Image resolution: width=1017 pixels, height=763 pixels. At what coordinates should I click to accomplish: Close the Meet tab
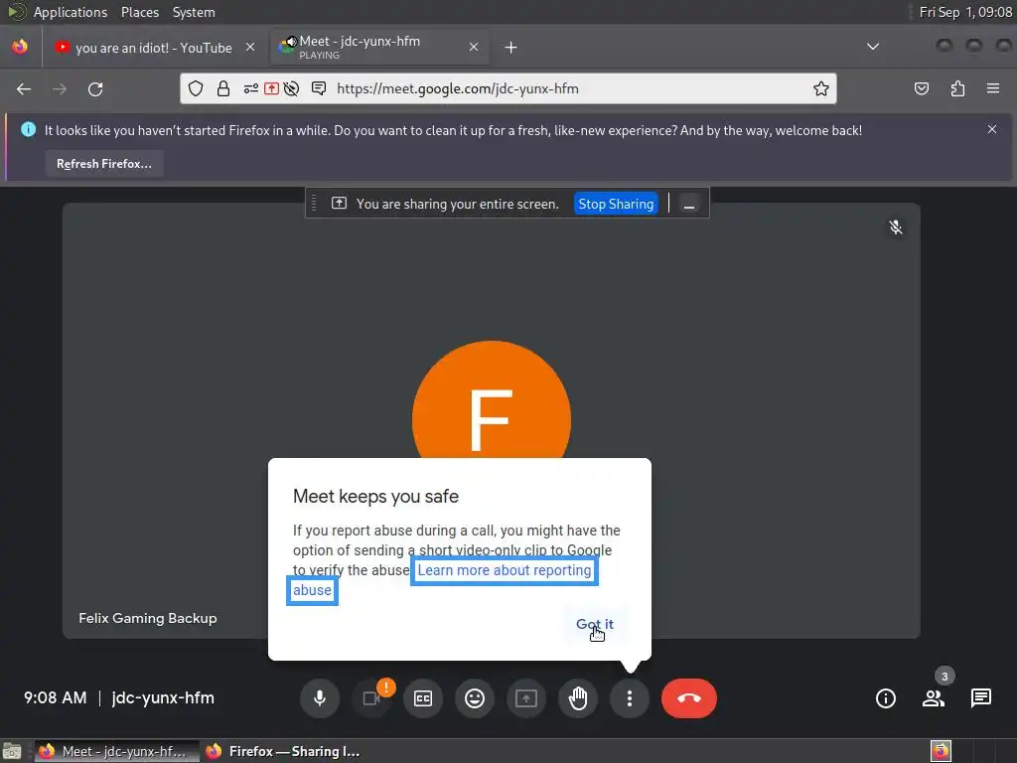(474, 47)
